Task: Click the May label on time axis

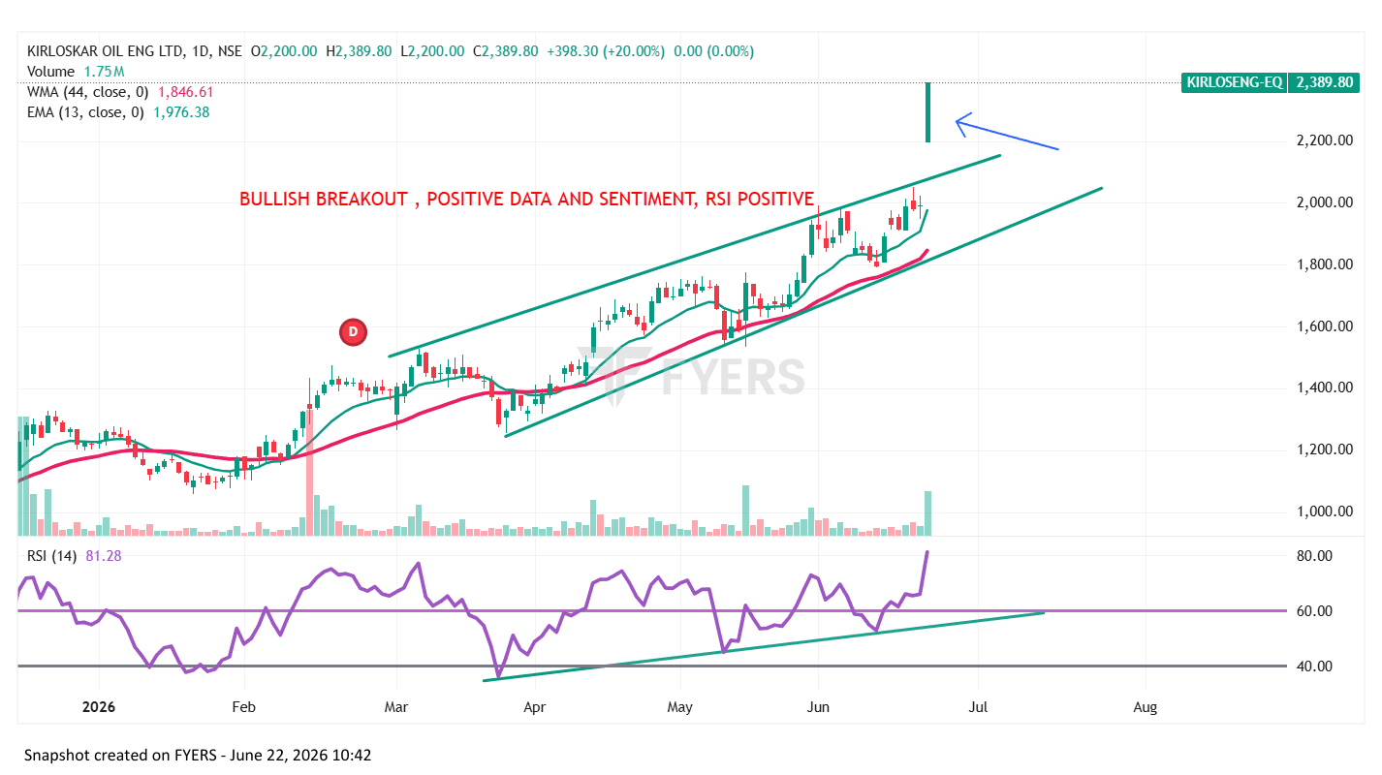Action: click(x=680, y=707)
